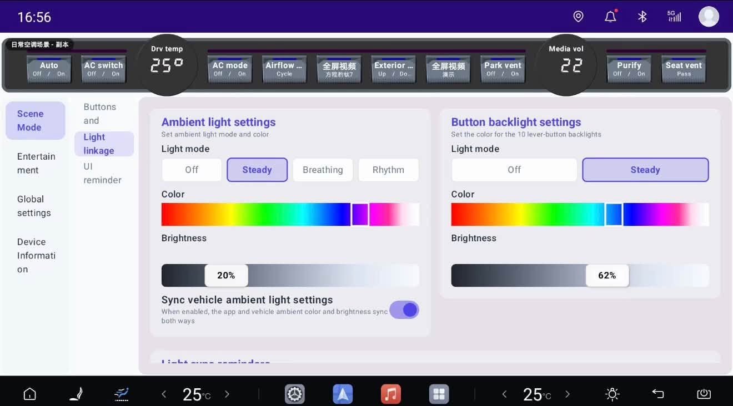Screen dimensions: 733x406
Task: Tap the screen brightness sun icon
Action: (x=612, y=394)
